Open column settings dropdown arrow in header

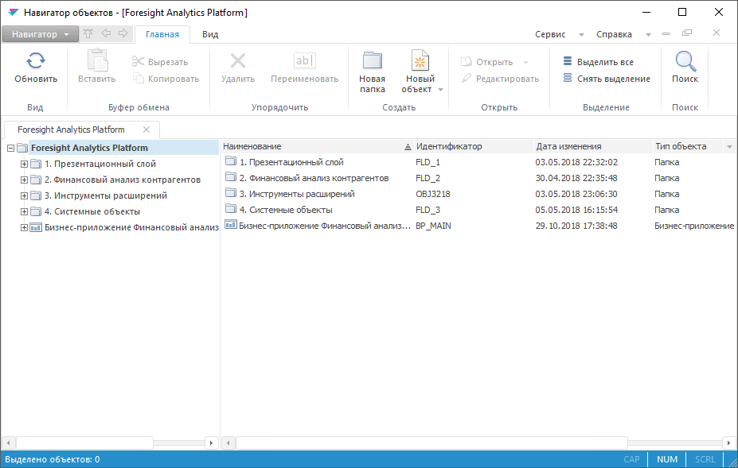coord(729,147)
